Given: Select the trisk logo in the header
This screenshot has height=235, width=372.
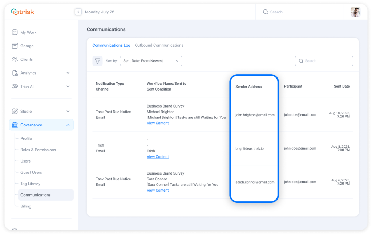Looking at the screenshot, I should [23, 12].
